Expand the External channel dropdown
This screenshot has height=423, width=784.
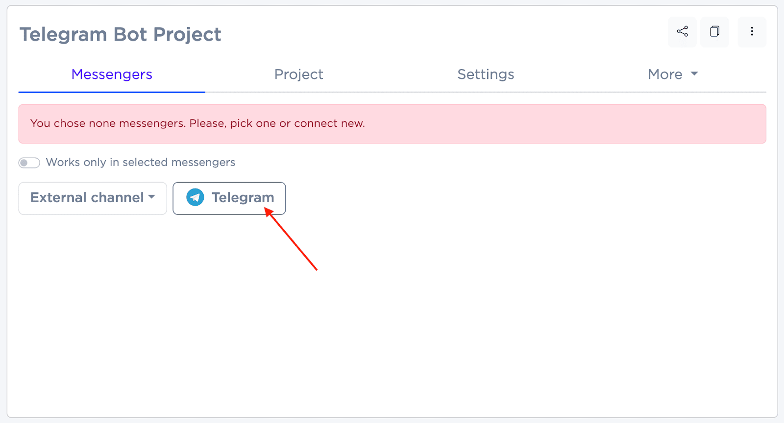coord(93,198)
